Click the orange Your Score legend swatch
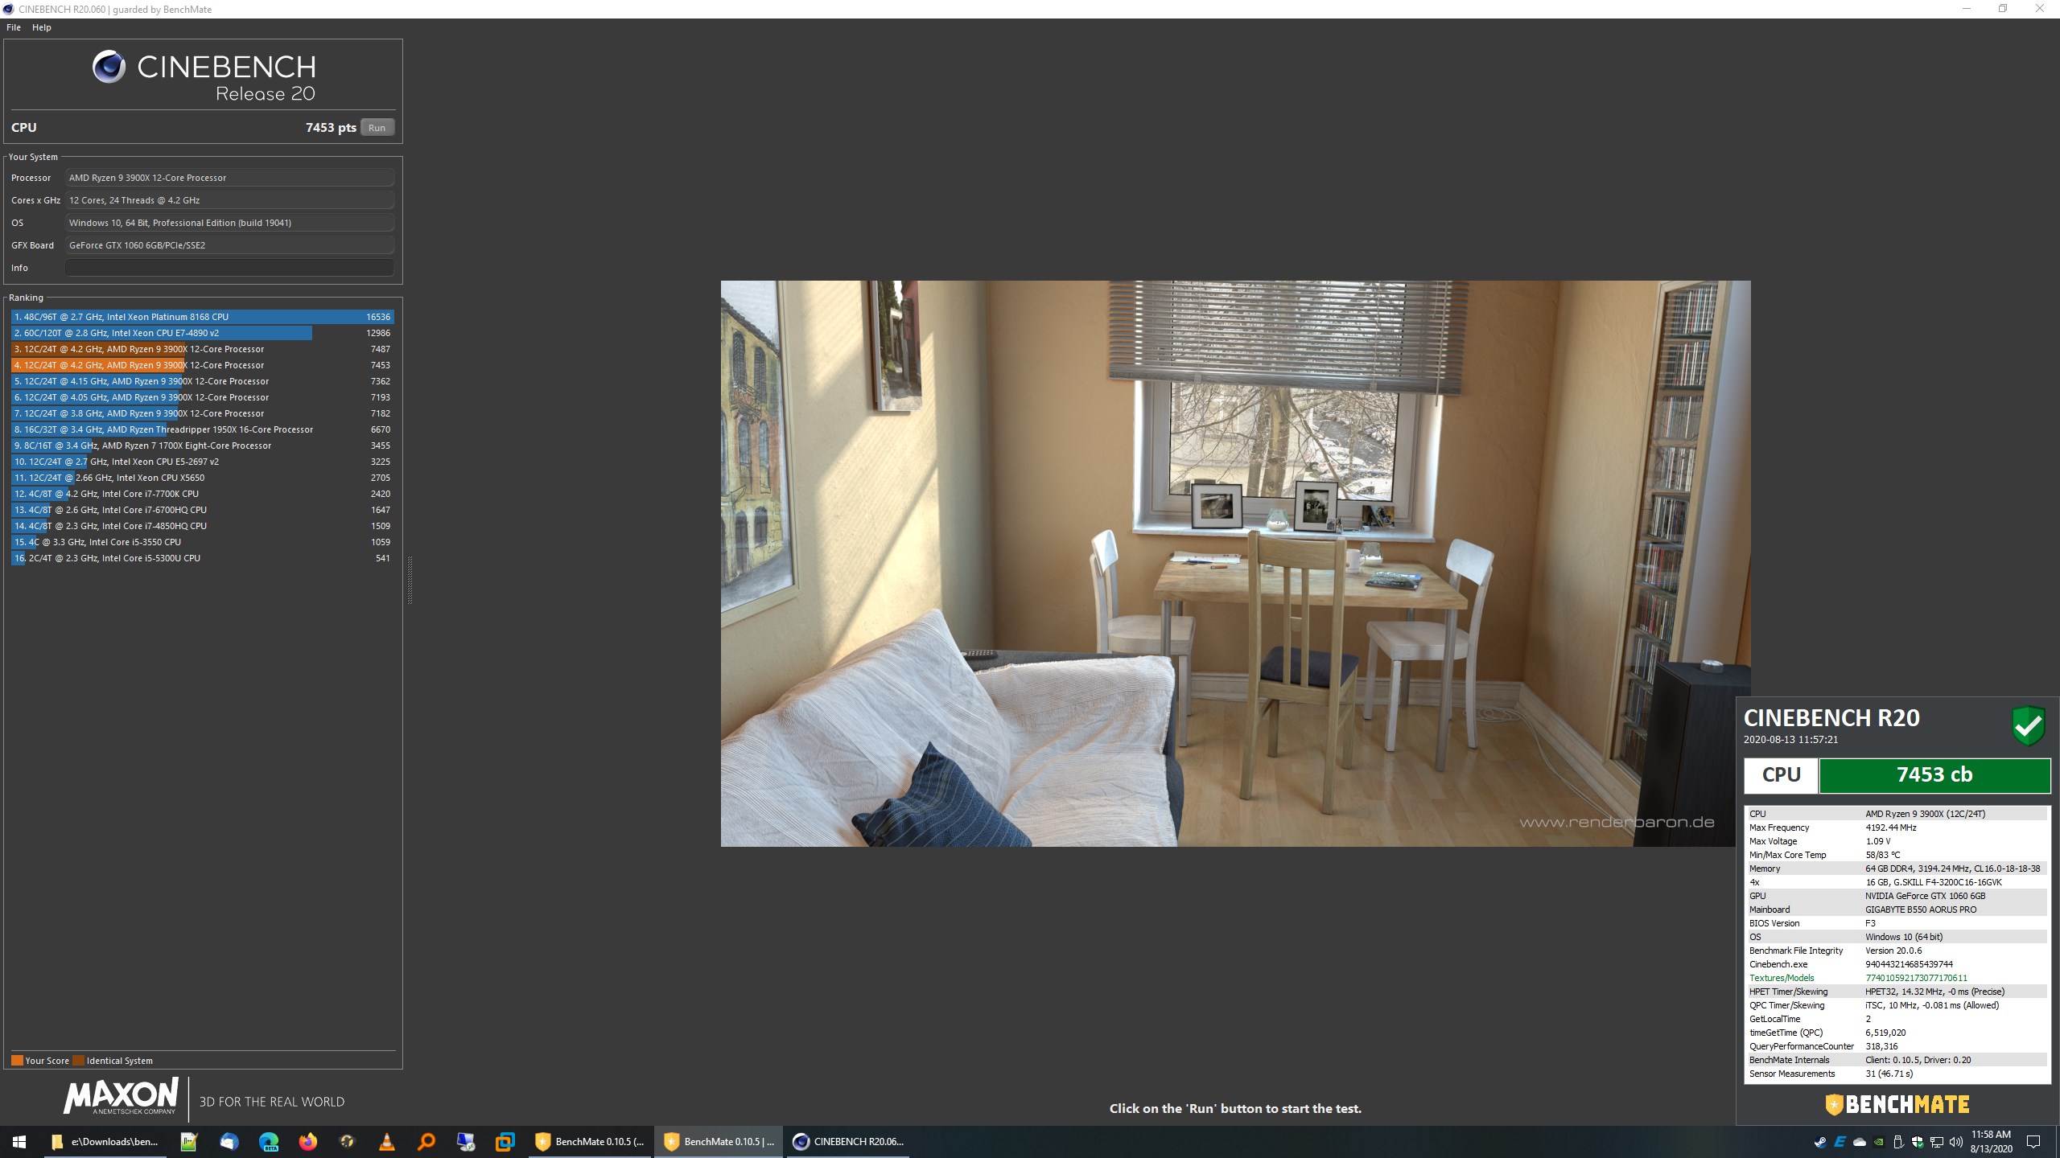 [x=17, y=1060]
